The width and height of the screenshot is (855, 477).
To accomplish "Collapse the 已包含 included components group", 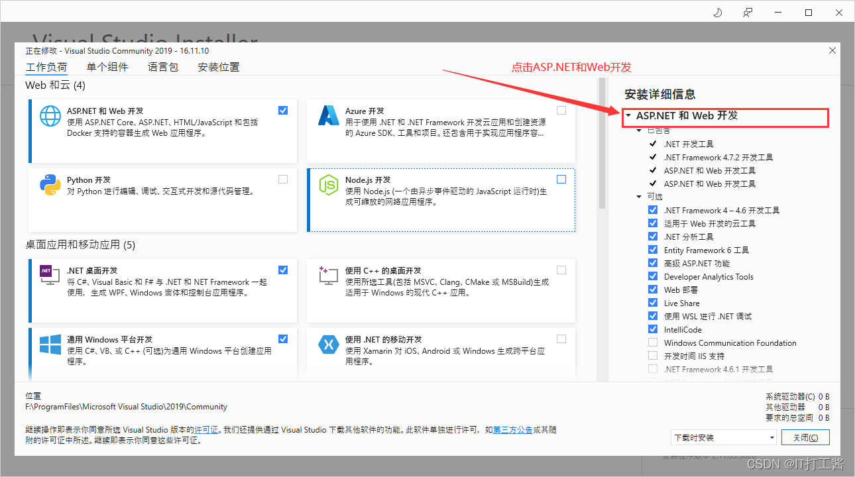I will [x=640, y=131].
